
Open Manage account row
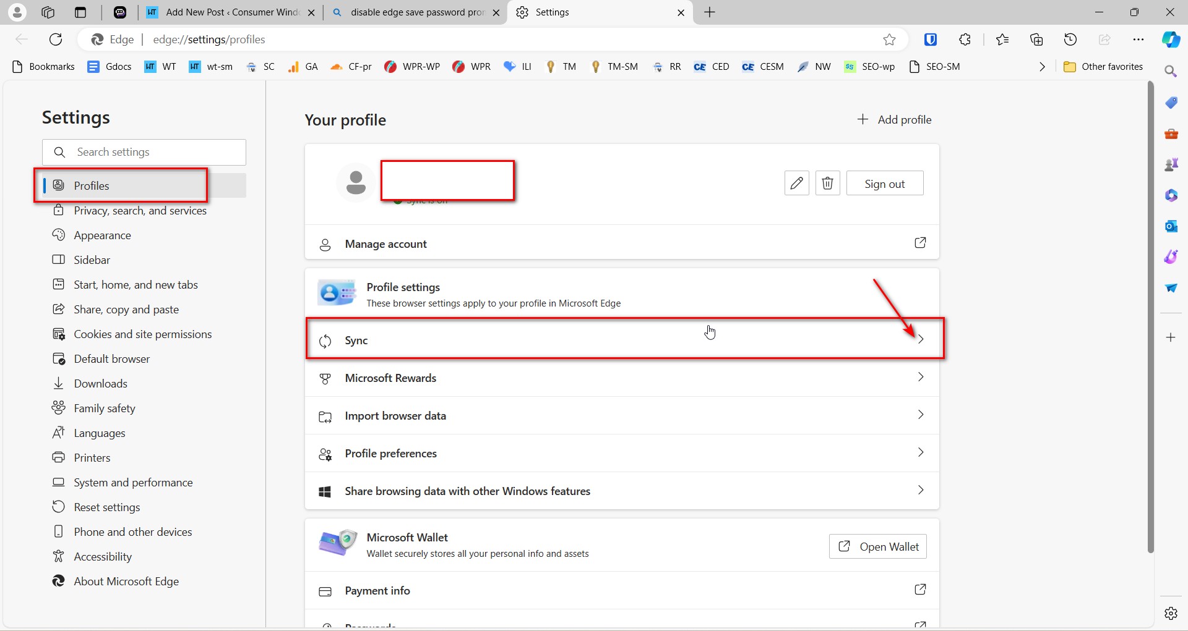pos(622,244)
